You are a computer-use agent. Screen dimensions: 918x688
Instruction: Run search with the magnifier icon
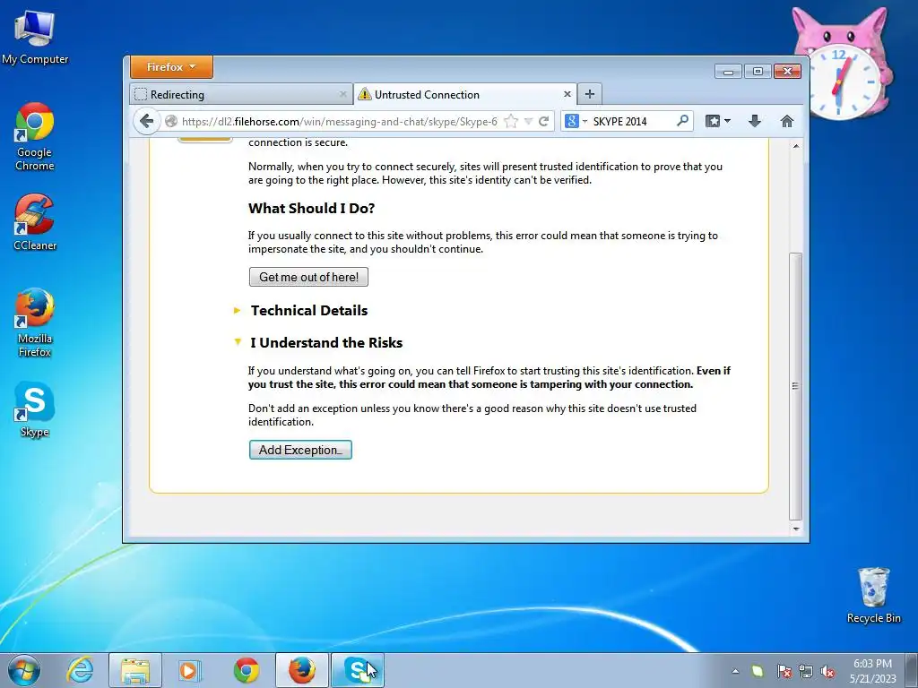pyautogui.click(x=682, y=121)
